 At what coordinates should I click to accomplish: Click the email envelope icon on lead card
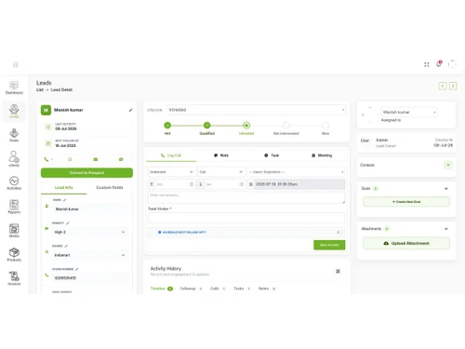click(x=96, y=159)
